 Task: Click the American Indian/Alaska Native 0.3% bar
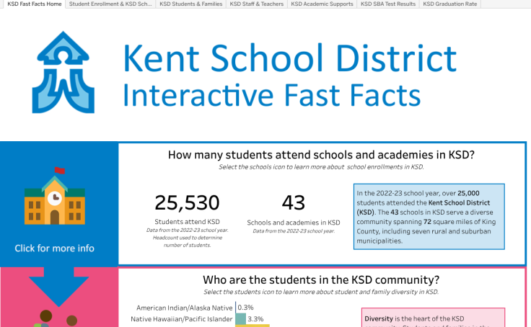(x=236, y=308)
